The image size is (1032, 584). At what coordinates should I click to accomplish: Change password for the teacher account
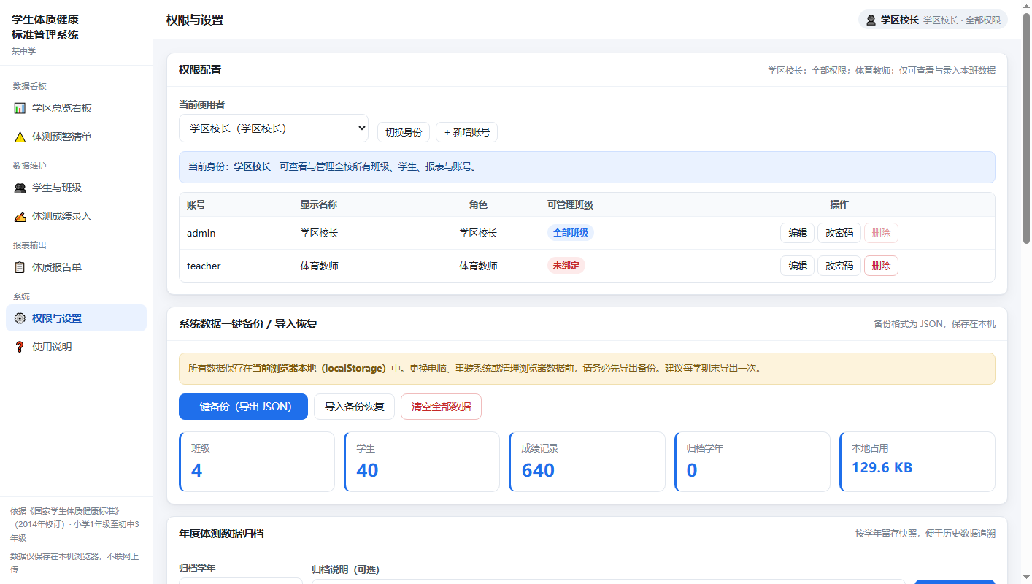coord(839,266)
